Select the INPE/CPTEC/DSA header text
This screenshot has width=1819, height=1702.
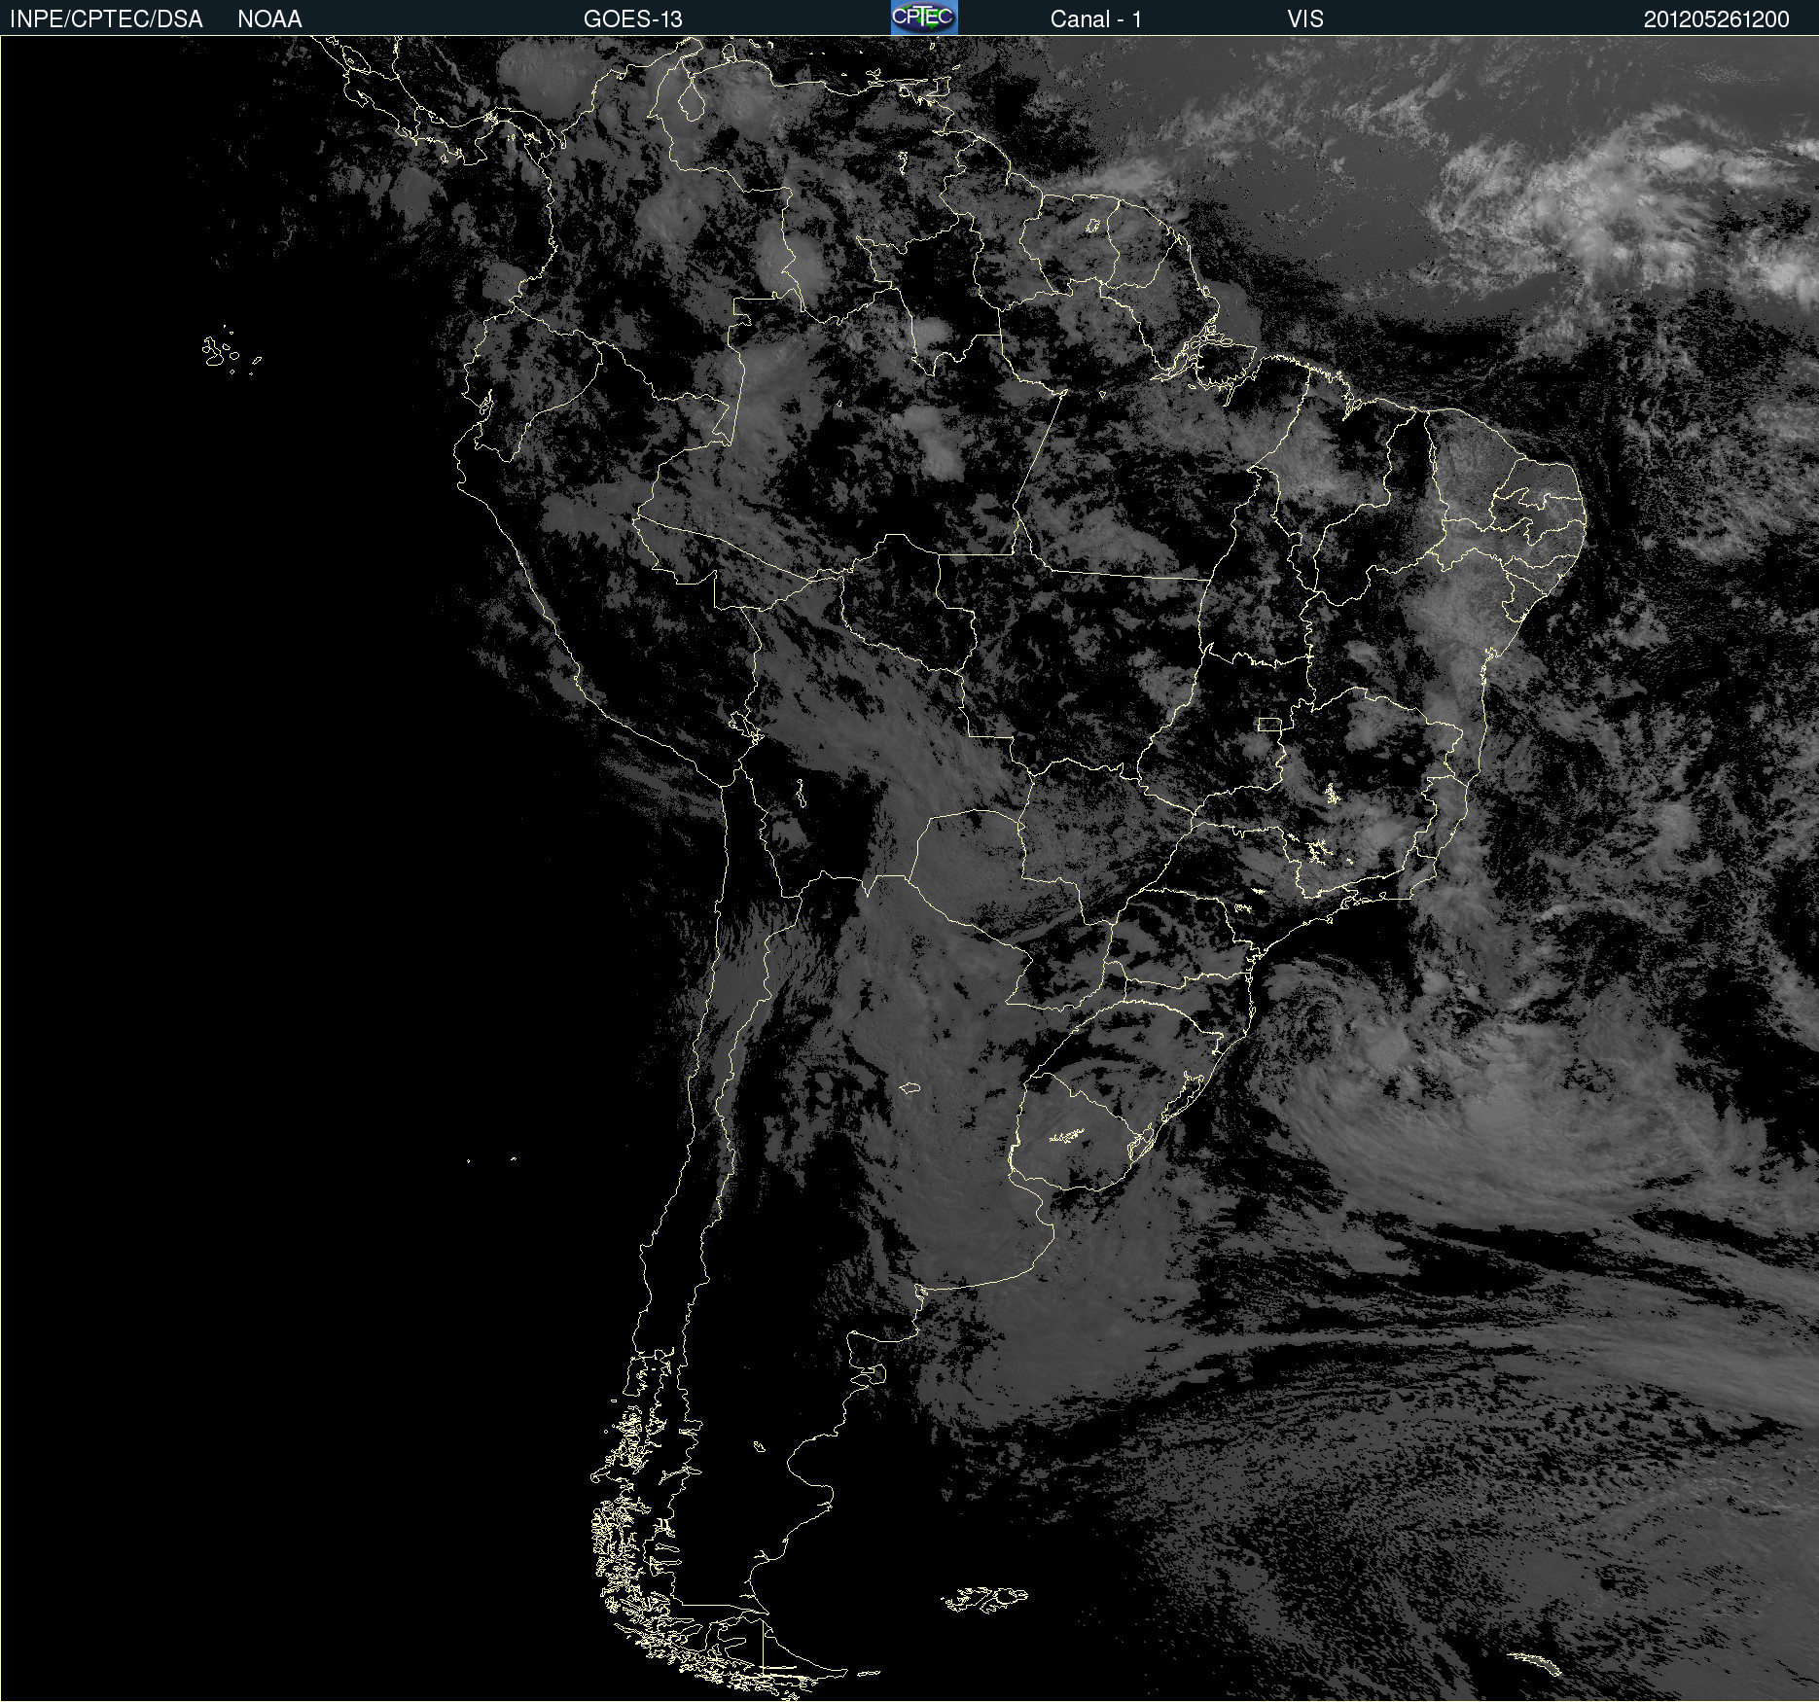coord(106,19)
